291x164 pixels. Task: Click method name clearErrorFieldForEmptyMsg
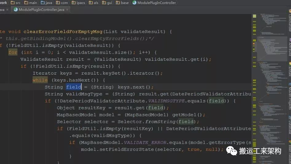[63, 32]
